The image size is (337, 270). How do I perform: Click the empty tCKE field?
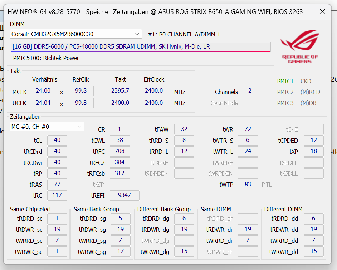(314, 129)
